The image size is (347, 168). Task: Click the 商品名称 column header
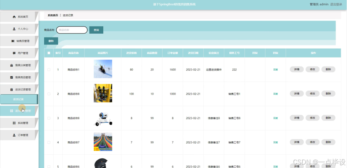coord(74,53)
